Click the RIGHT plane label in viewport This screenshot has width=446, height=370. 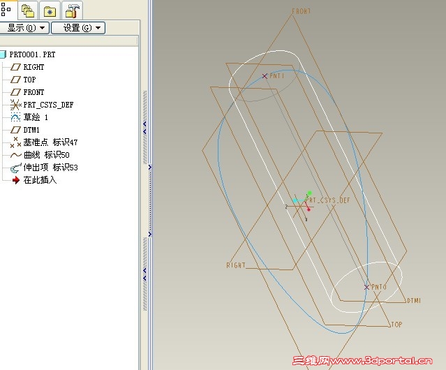(x=236, y=265)
